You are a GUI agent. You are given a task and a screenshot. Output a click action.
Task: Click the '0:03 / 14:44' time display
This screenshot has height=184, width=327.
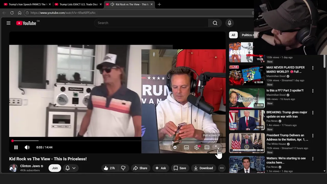44,147
